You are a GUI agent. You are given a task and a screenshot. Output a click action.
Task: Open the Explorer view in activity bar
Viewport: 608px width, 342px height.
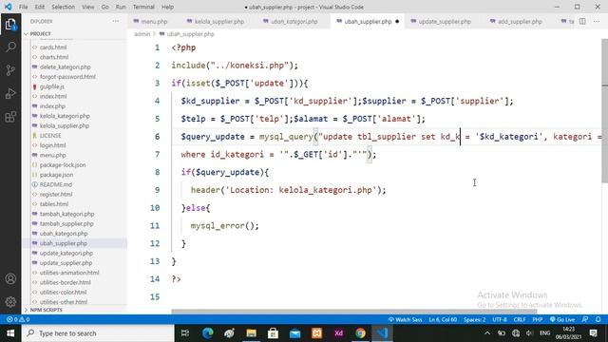[x=10, y=25]
